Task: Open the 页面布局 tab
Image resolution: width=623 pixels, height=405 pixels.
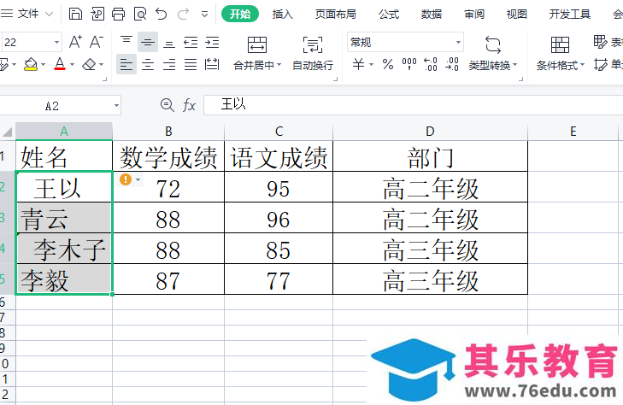Action: click(336, 15)
